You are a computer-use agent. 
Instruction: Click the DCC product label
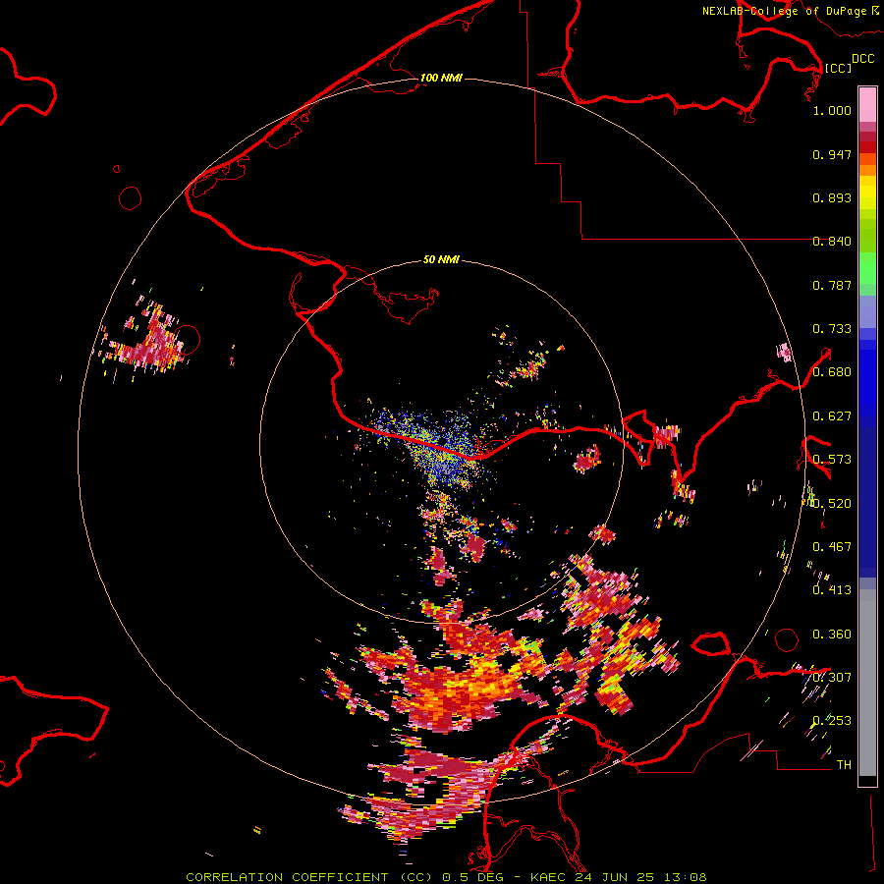863,59
